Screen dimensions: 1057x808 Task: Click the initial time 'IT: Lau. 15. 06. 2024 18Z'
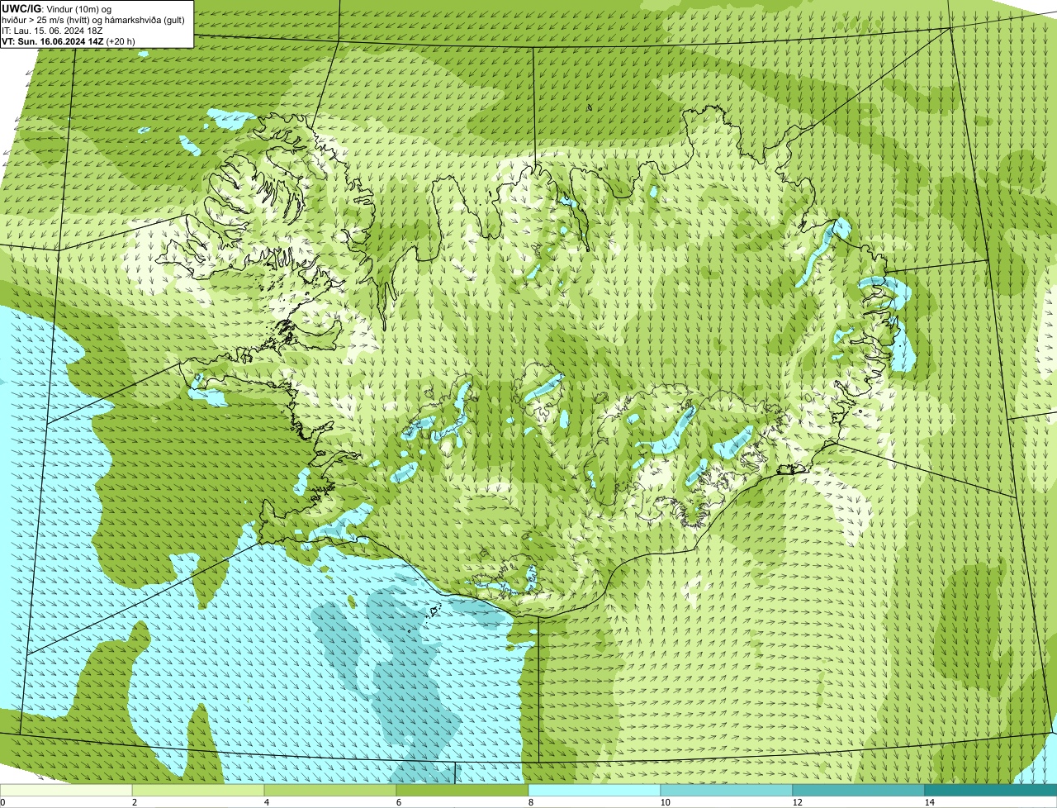click(x=52, y=31)
